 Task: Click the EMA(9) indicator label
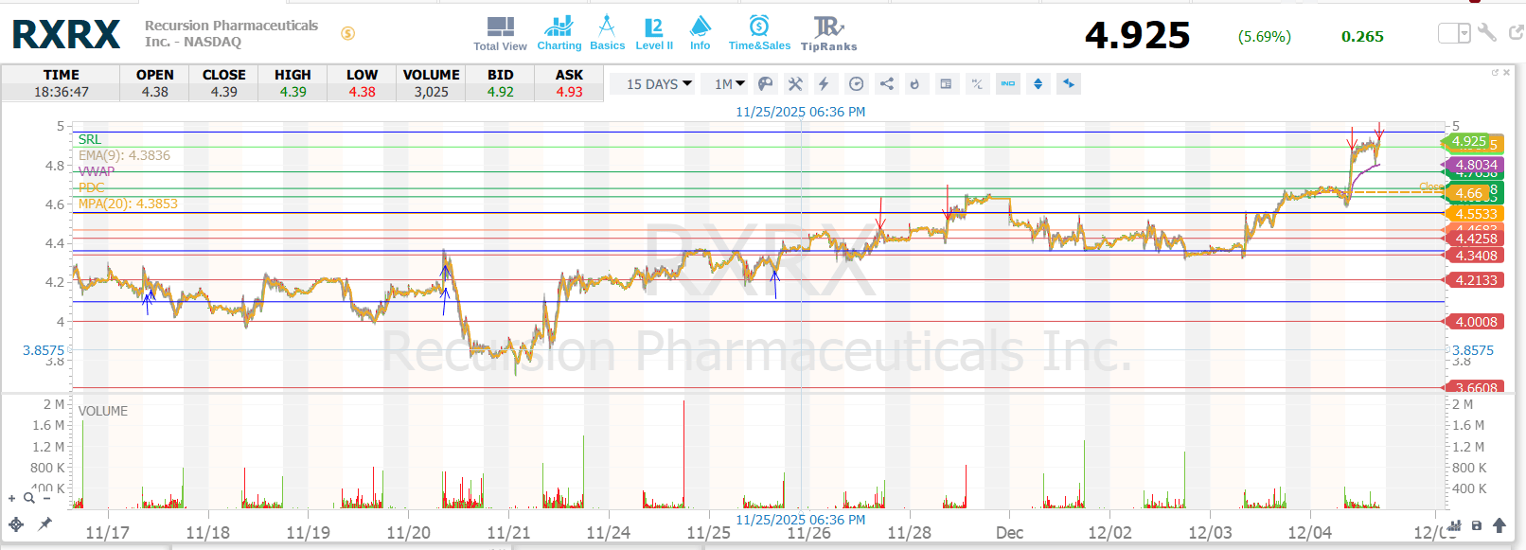click(124, 155)
